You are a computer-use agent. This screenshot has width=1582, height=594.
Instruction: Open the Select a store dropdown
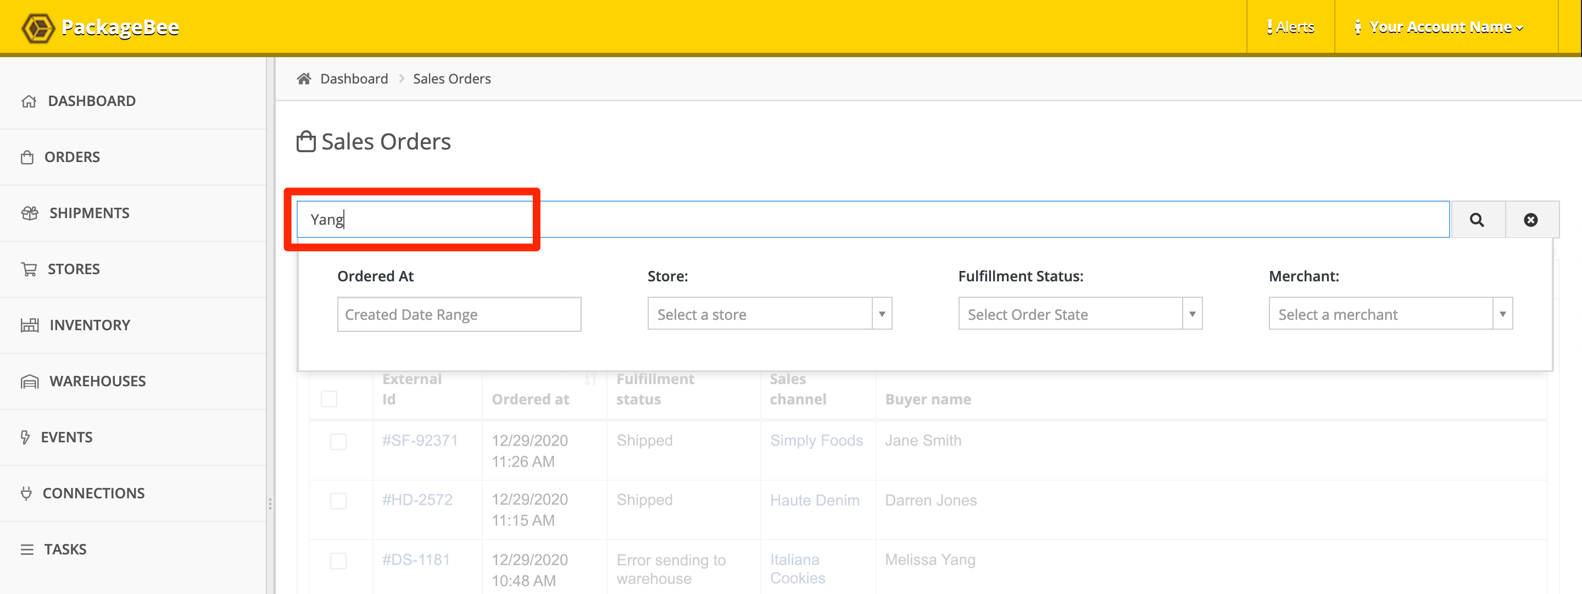pyautogui.click(x=769, y=314)
